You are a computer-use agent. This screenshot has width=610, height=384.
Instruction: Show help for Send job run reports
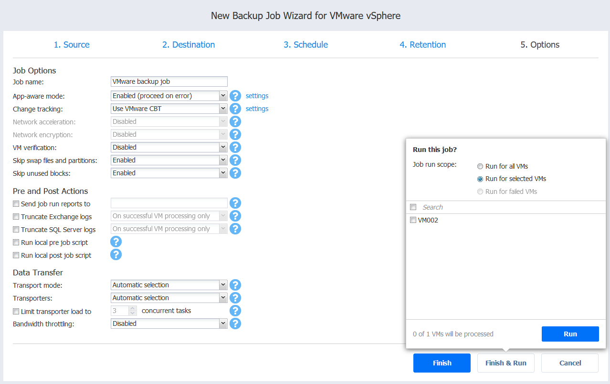coord(235,203)
